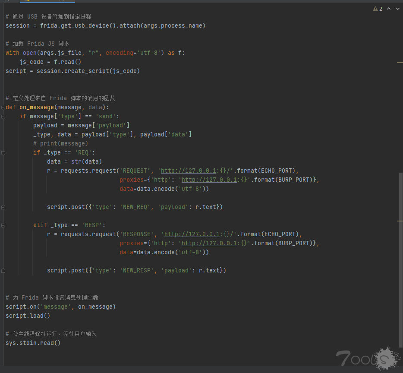Collapse the if _type == 'REQ' block
The width and height of the screenshot is (403, 373).
coord(3,153)
